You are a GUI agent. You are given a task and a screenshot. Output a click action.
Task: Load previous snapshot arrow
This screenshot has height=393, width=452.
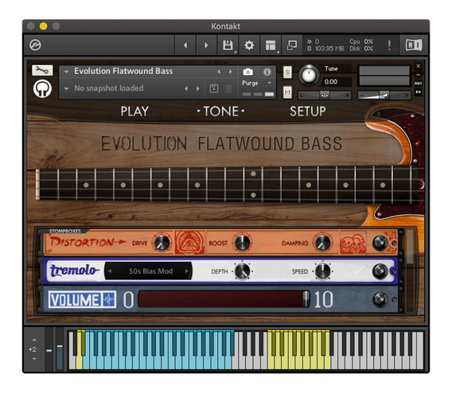[x=186, y=88]
